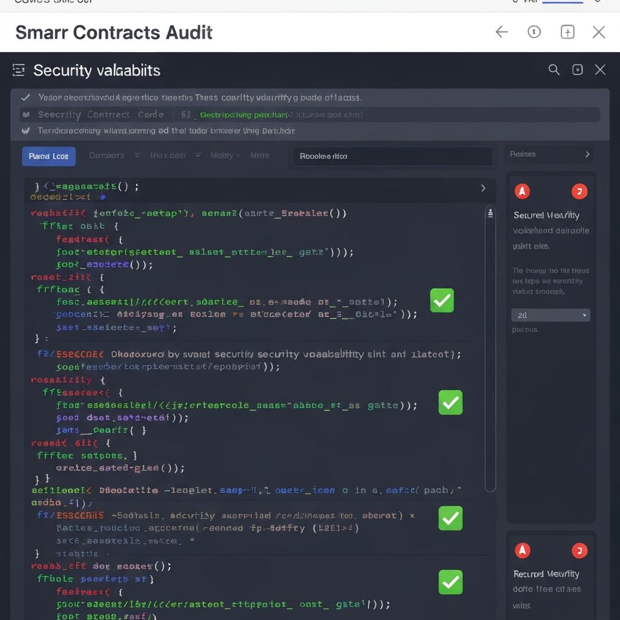Expand the code header chevron arrow
Viewport: 620px width, 620px height.
483,188
